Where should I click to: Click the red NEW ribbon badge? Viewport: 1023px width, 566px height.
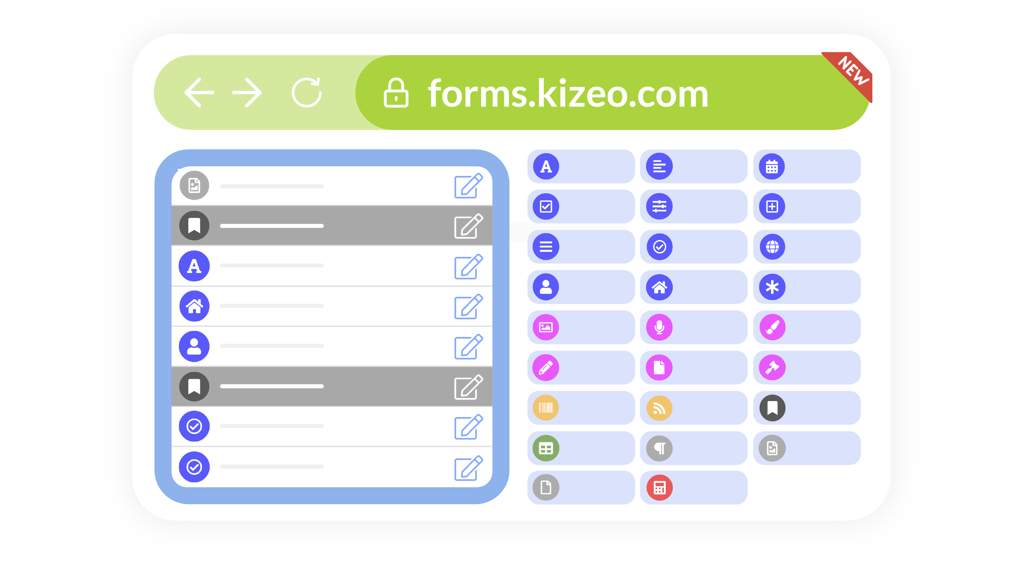click(853, 72)
